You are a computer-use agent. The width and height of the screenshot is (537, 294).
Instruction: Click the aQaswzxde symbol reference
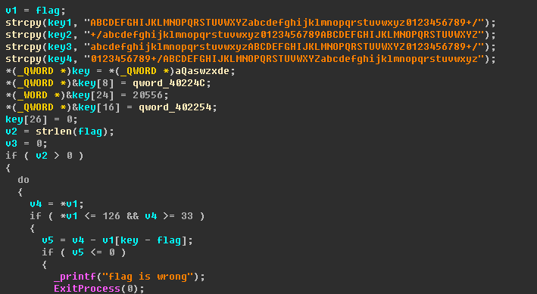tap(202, 71)
